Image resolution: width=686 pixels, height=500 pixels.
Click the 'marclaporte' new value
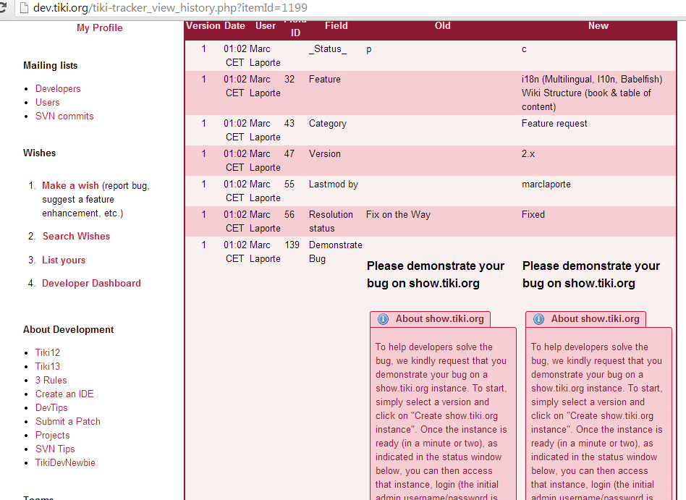[x=546, y=185]
